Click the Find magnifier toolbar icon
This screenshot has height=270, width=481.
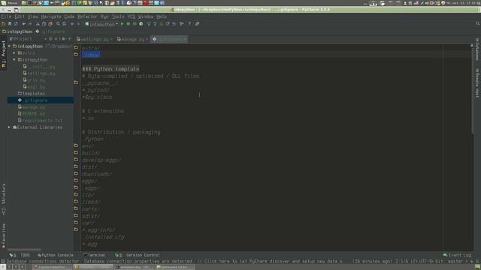tap(58, 24)
